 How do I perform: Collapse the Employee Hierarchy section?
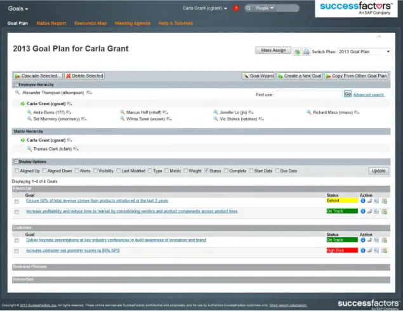point(17,85)
